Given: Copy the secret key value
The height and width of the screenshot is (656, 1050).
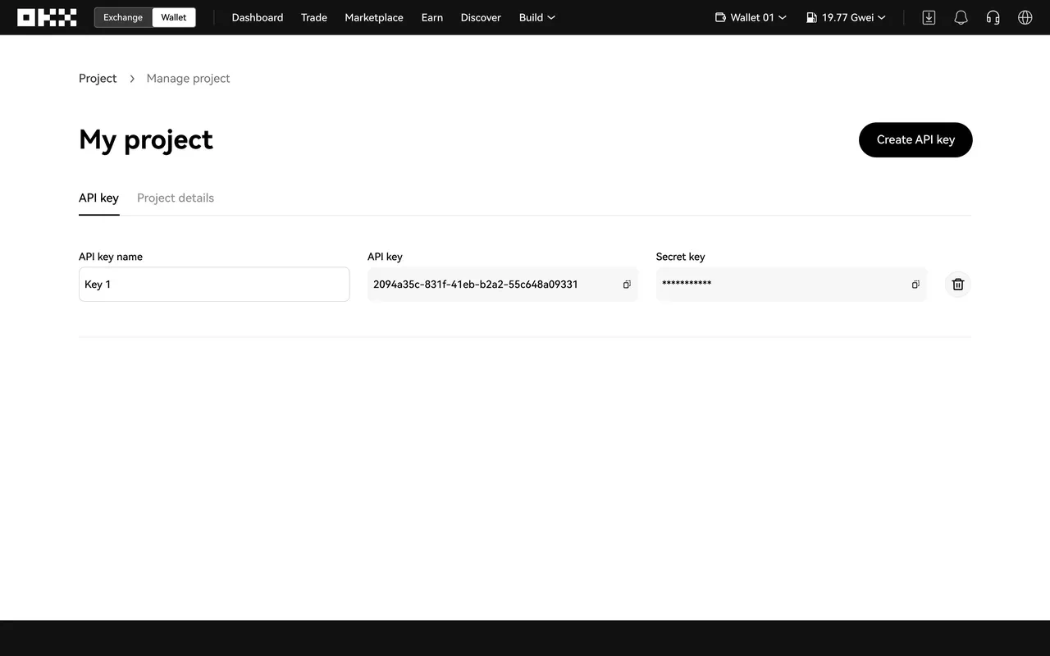Looking at the screenshot, I should tap(915, 285).
